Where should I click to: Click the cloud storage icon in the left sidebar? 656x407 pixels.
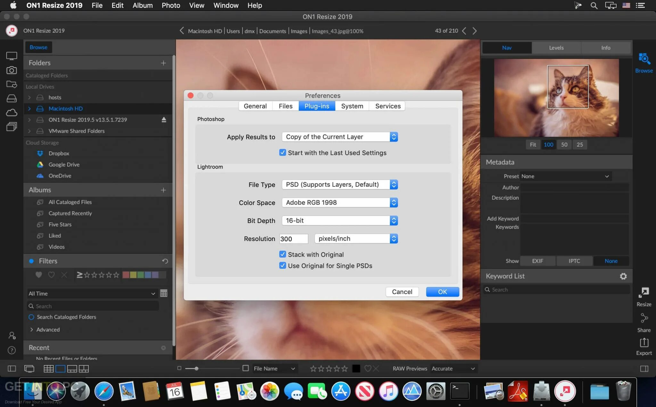point(12,113)
